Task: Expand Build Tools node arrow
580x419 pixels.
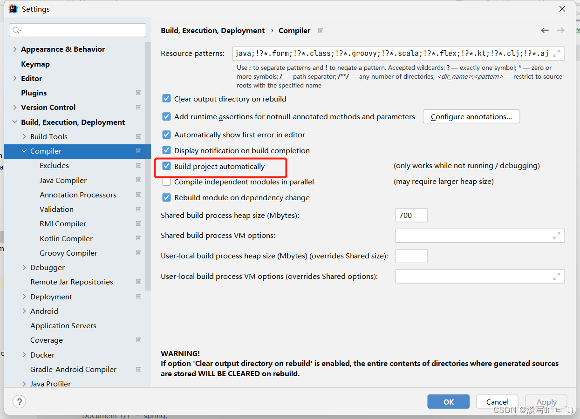Action: 24,136
